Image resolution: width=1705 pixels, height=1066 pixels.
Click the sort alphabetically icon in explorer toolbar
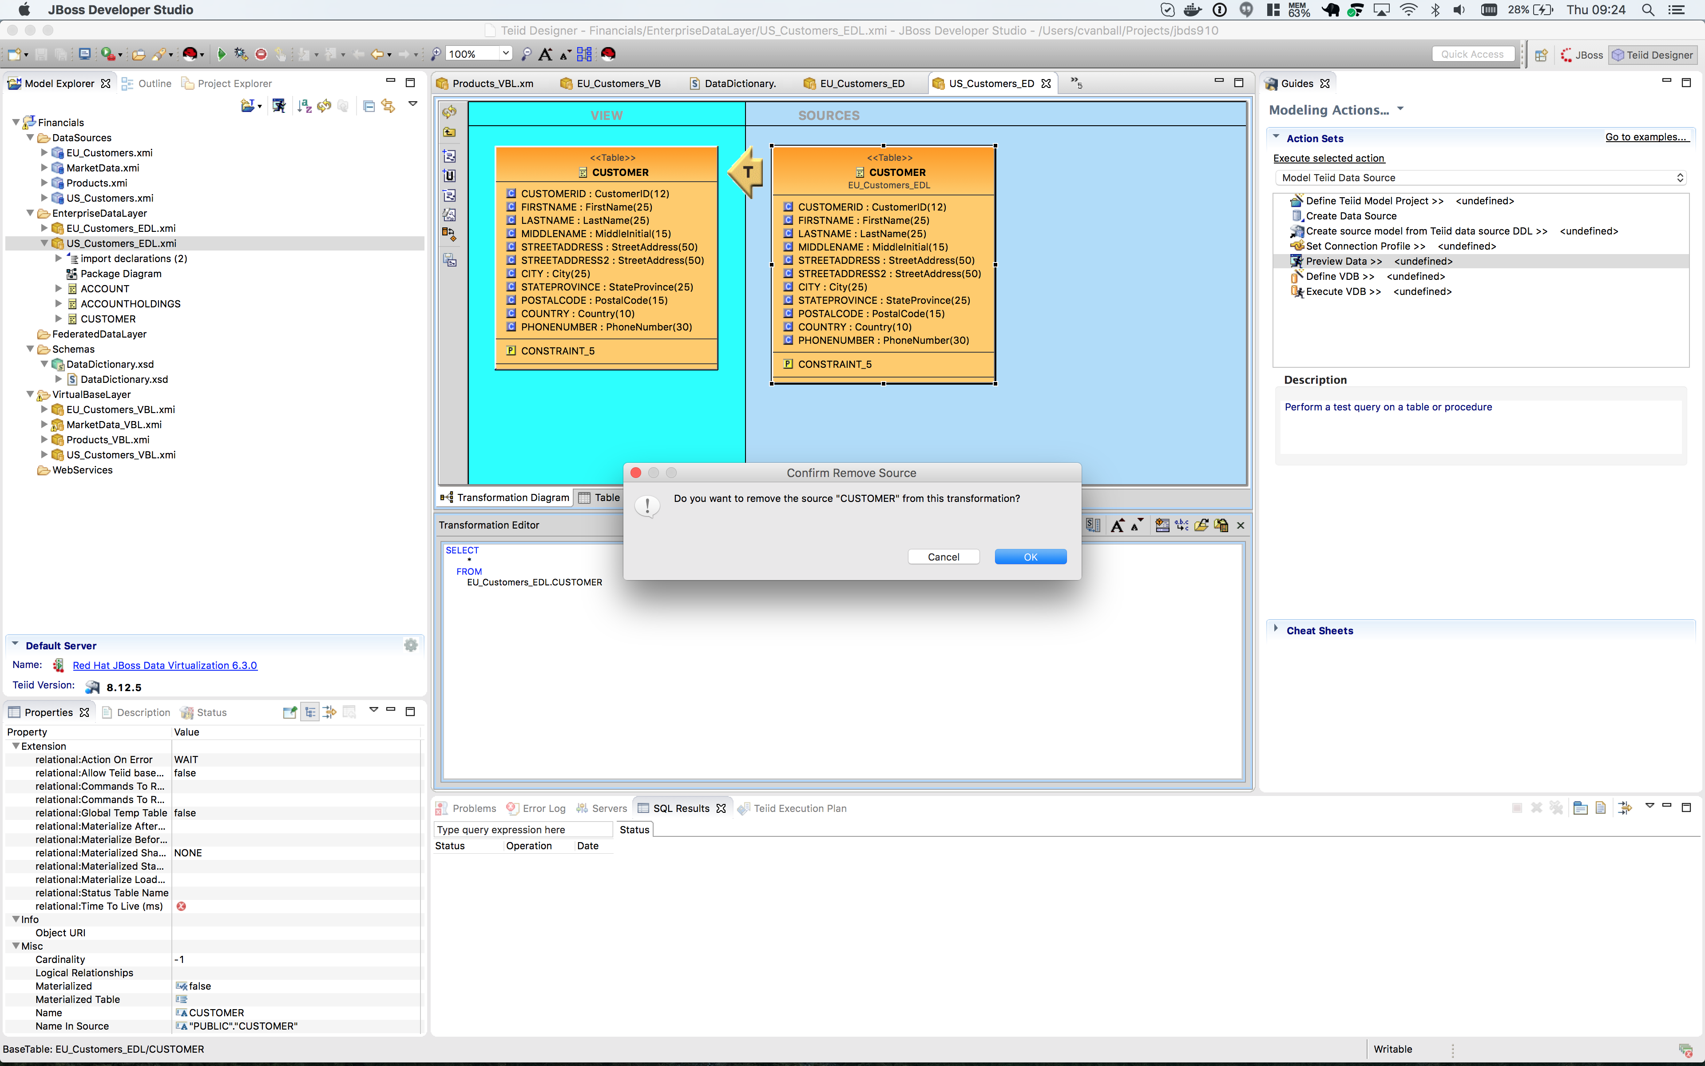(x=304, y=106)
